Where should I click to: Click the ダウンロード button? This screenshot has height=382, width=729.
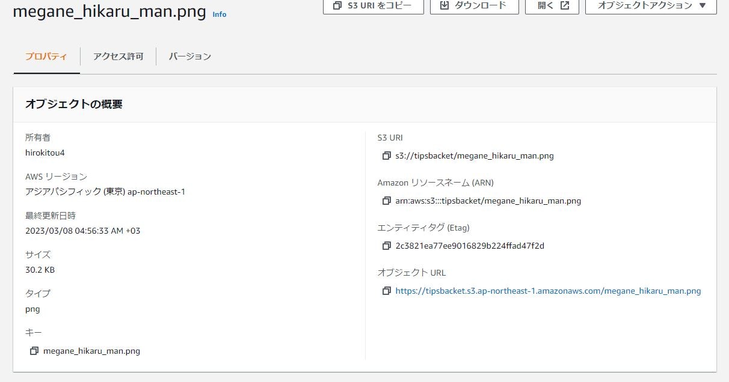point(475,5)
